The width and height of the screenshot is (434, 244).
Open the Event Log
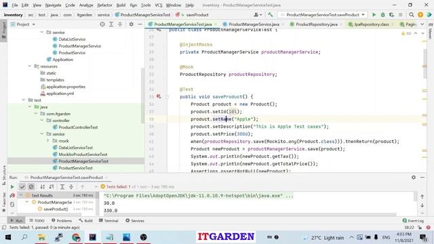coord(413,220)
